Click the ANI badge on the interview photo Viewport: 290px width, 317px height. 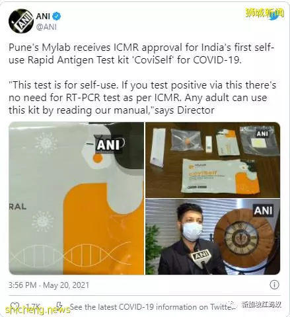coord(264,211)
